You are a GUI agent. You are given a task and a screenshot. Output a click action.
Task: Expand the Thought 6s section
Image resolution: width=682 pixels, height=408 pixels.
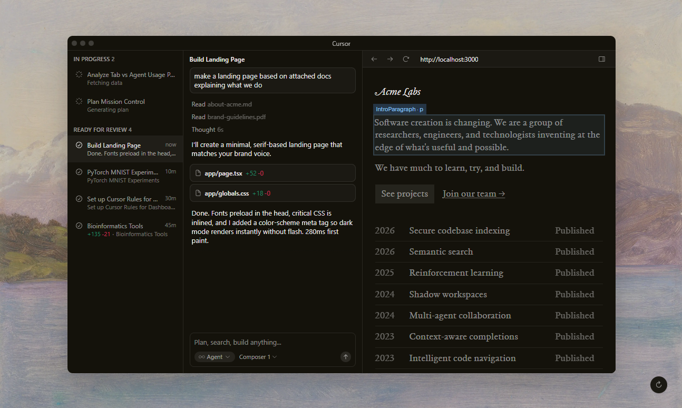coord(207,130)
